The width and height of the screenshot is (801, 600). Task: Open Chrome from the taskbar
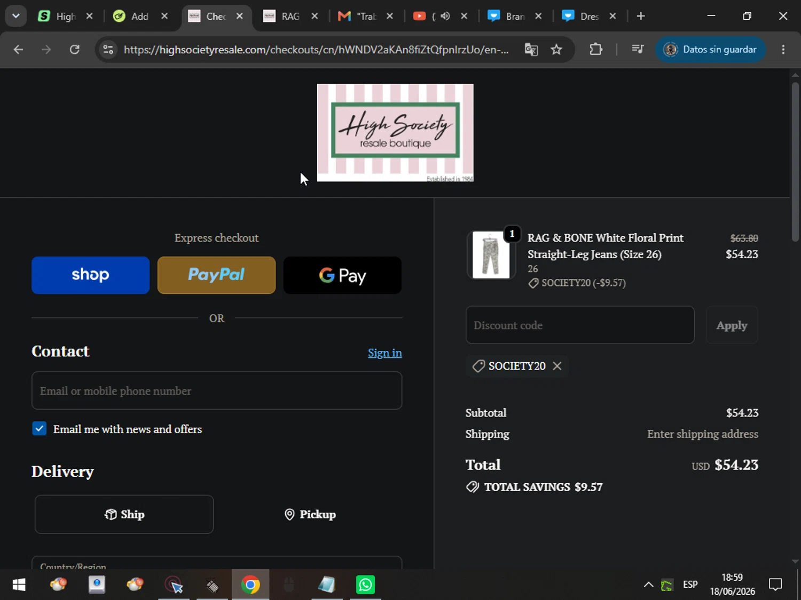(x=250, y=585)
